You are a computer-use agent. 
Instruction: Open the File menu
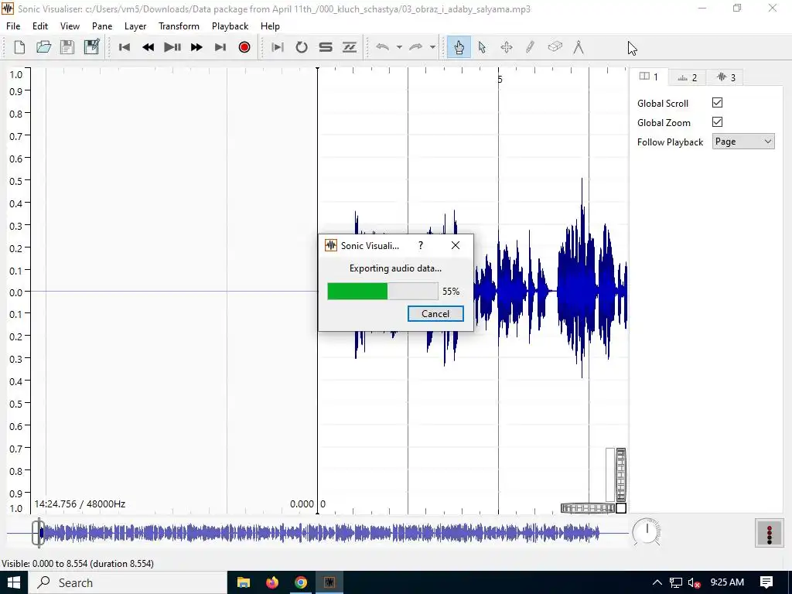pyautogui.click(x=13, y=26)
